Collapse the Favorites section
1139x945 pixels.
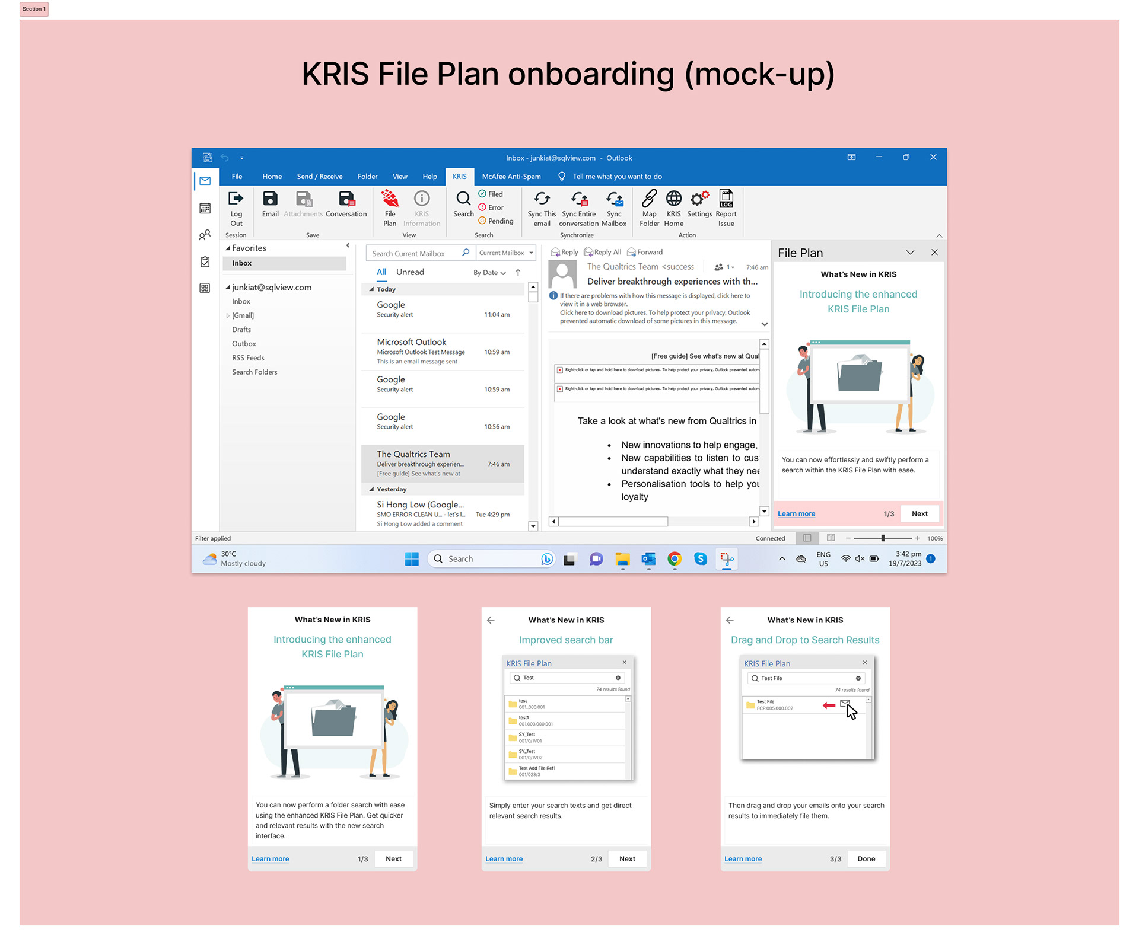coord(228,248)
